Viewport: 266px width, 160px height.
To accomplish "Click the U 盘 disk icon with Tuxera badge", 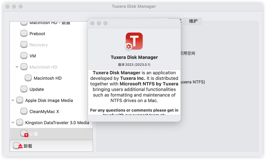I will coord(24,133).
